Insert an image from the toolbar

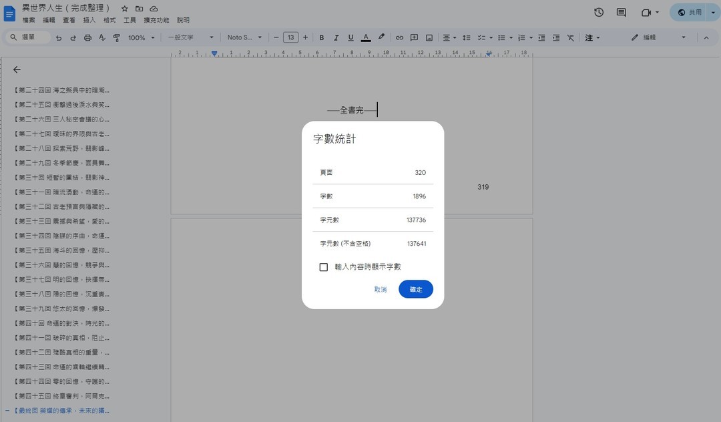point(429,37)
